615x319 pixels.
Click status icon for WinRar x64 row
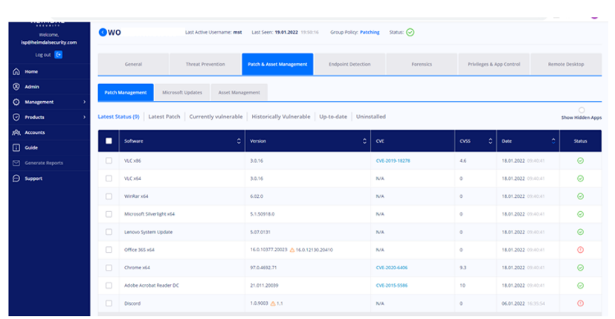click(x=581, y=196)
